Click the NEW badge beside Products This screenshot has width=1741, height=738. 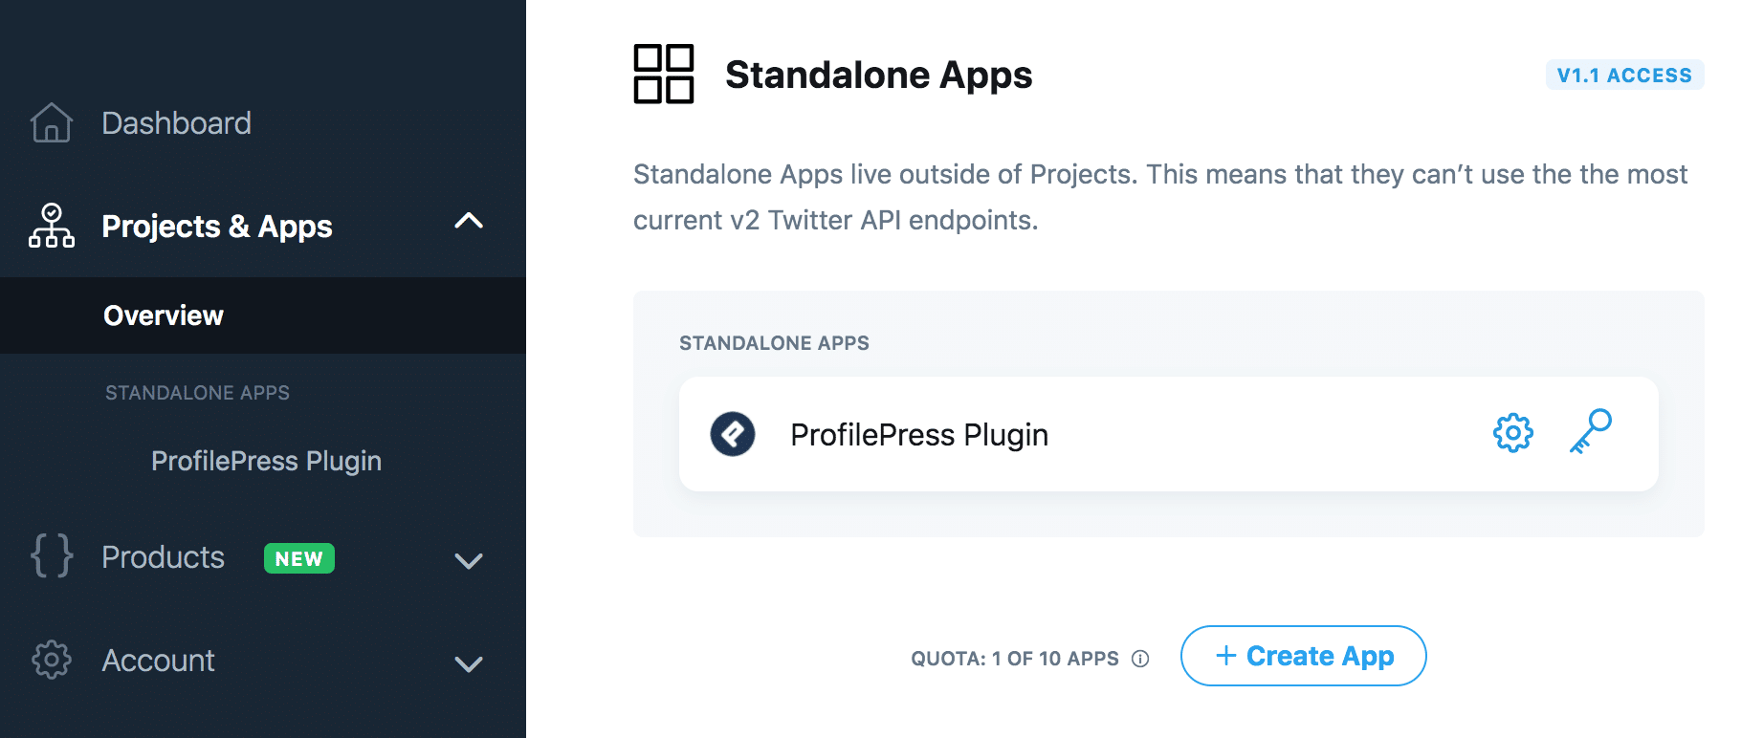299,558
